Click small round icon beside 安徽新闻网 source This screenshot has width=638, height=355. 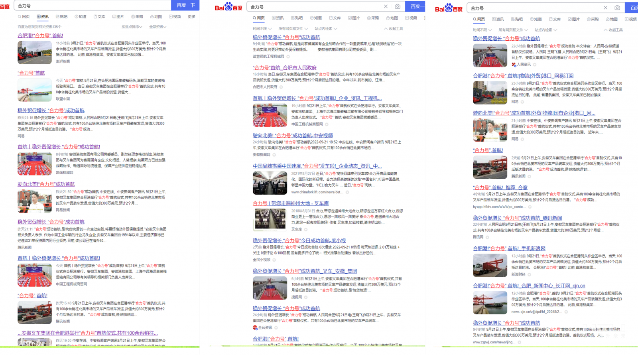[274, 155]
